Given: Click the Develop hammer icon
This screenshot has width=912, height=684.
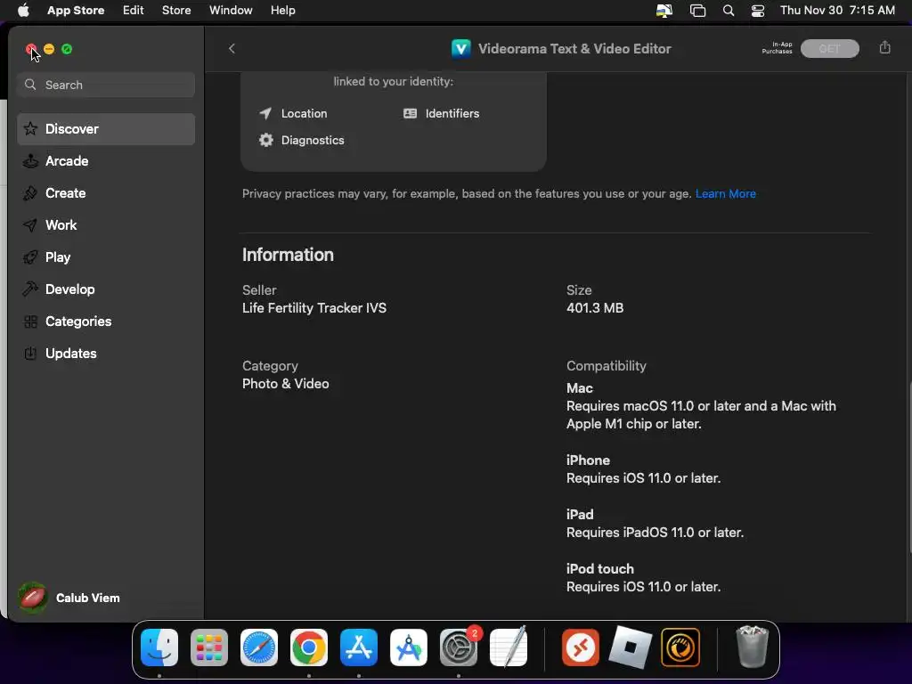Looking at the screenshot, I should point(30,289).
